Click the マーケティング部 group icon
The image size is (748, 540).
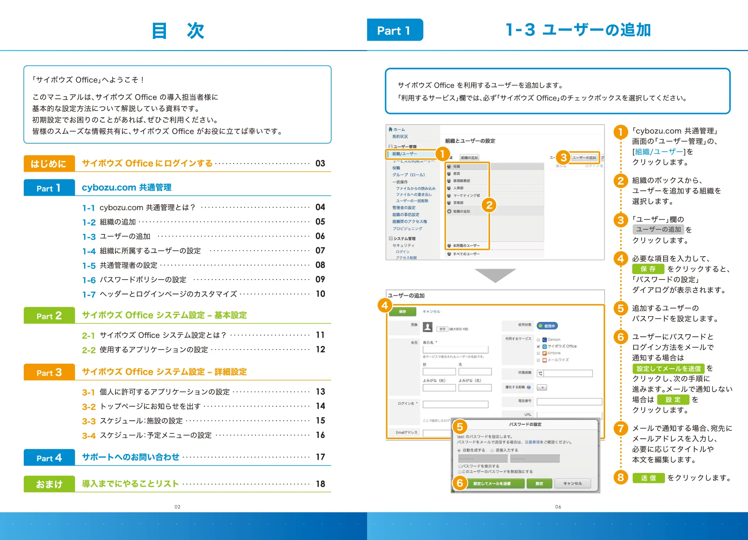[x=449, y=195]
